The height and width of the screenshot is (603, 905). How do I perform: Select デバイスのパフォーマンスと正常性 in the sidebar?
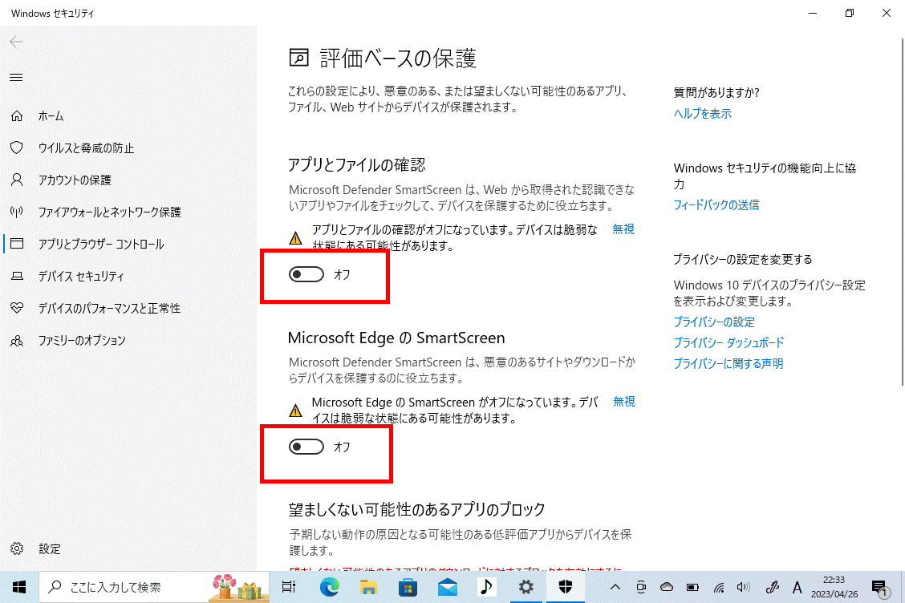tap(109, 308)
